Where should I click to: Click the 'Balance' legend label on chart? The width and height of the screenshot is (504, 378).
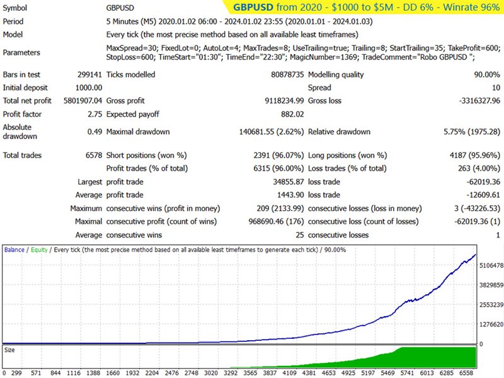pos(14,249)
